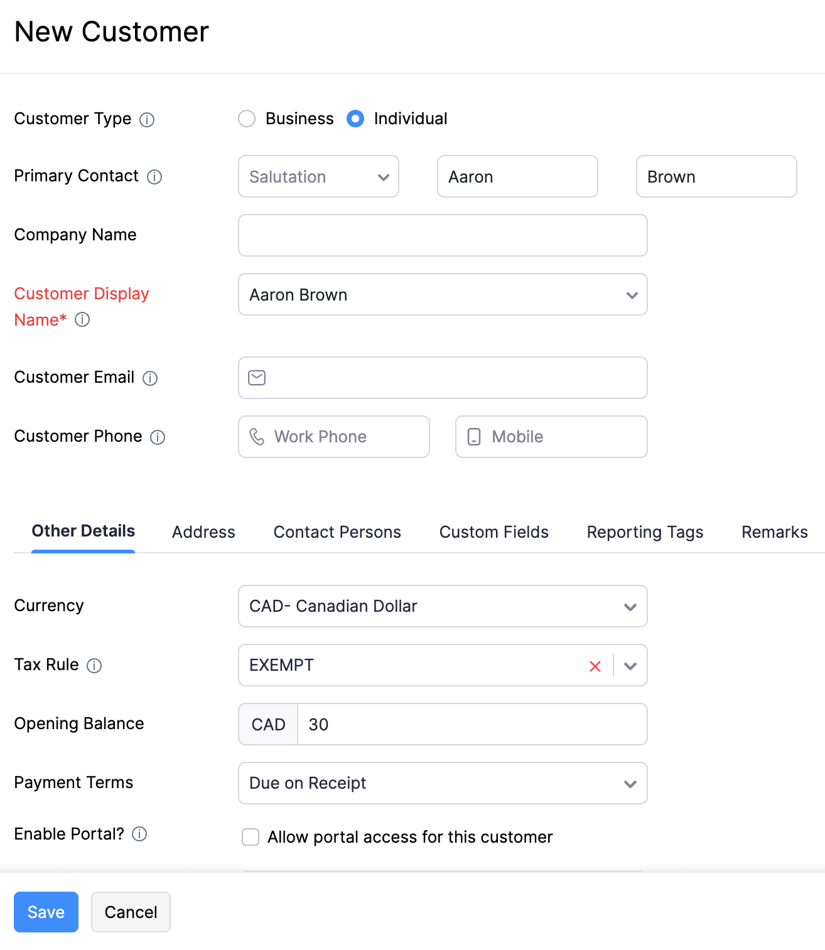This screenshot has width=825, height=950.
Task: Select the Business customer type
Action: click(x=247, y=119)
